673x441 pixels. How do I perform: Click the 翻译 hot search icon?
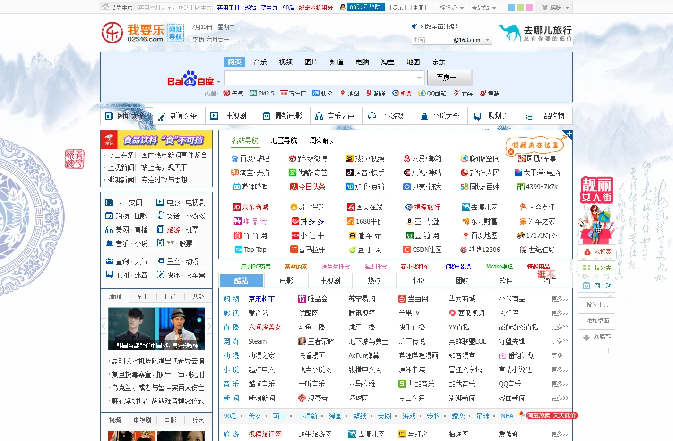pyautogui.click(x=369, y=93)
